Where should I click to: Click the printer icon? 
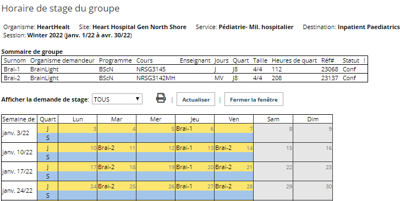click(x=161, y=98)
